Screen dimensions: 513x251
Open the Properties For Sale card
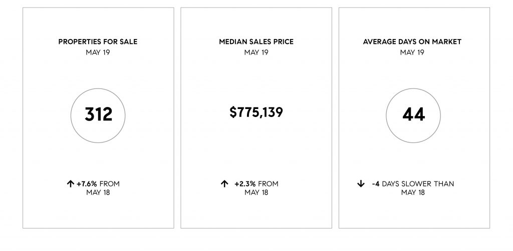(x=98, y=118)
